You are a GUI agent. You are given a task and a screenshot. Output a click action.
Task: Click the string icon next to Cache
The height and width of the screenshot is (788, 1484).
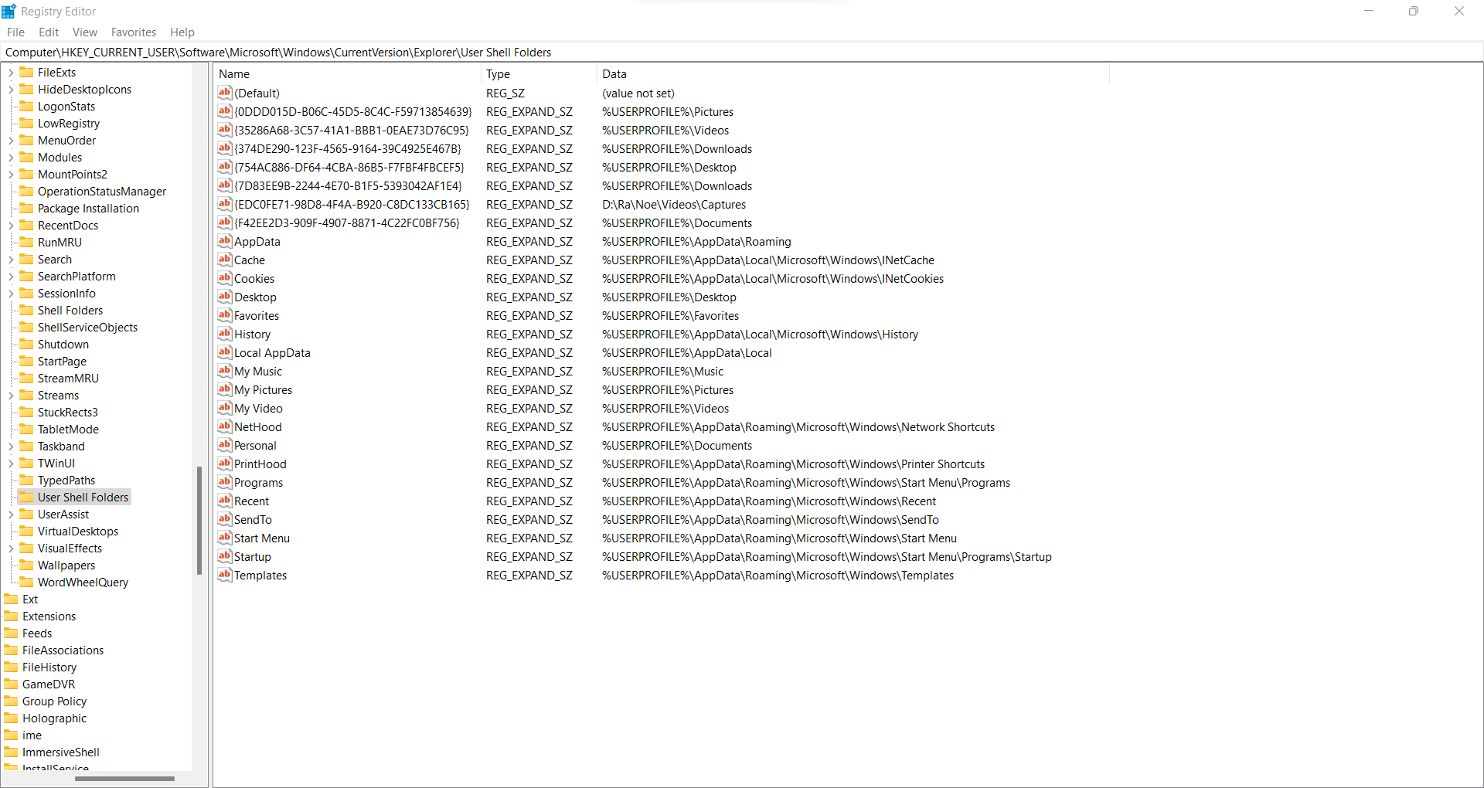pyautogui.click(x=225, y=260)
